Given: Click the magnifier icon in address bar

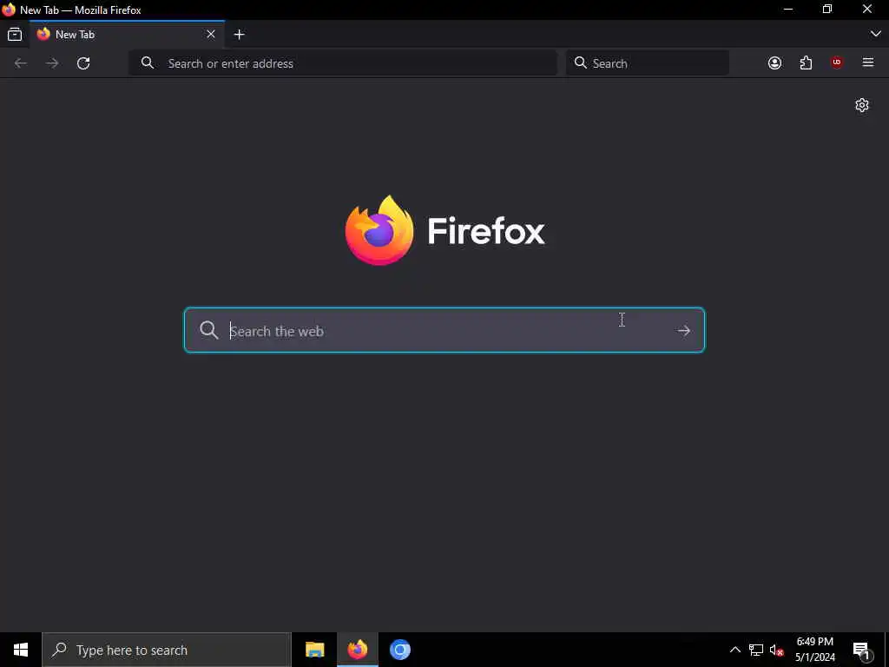Looking at the screenshot, I should coord(148,63).
